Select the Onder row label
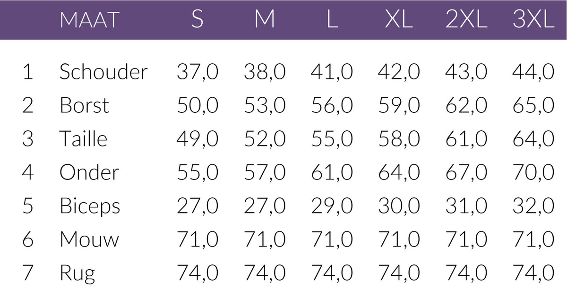Viewport: 567px width, 290px height. tap(89, 172)
